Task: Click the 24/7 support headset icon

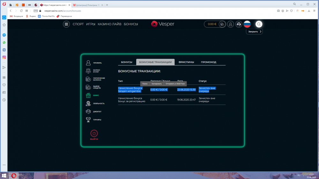Action: click(239, 24)
